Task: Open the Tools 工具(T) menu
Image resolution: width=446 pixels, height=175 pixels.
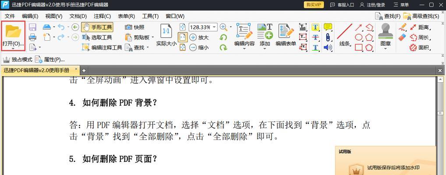Action: tap(150, 16)
